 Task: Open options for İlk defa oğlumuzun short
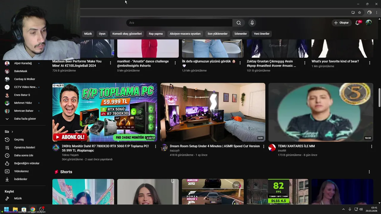[x=240, y=63]
